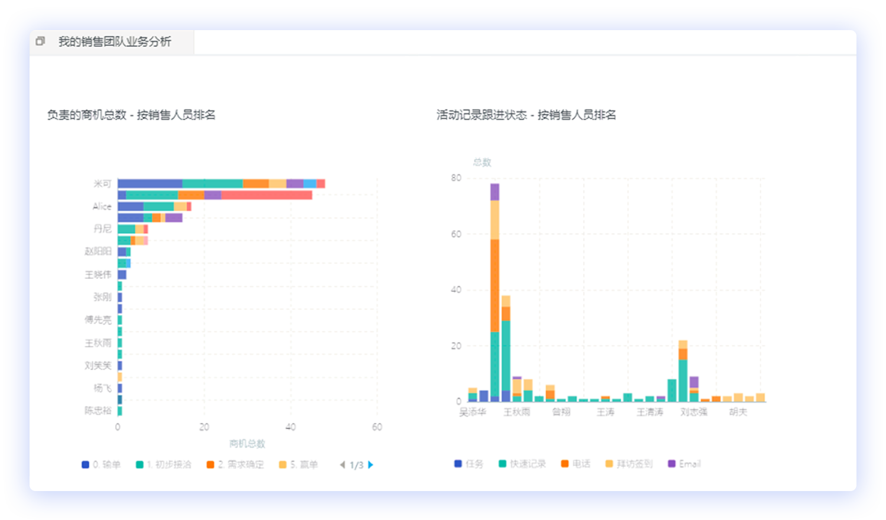Click the 1/3 legend page indicator
The width and height of the screenshot is (886, 520).
(356, 466)
